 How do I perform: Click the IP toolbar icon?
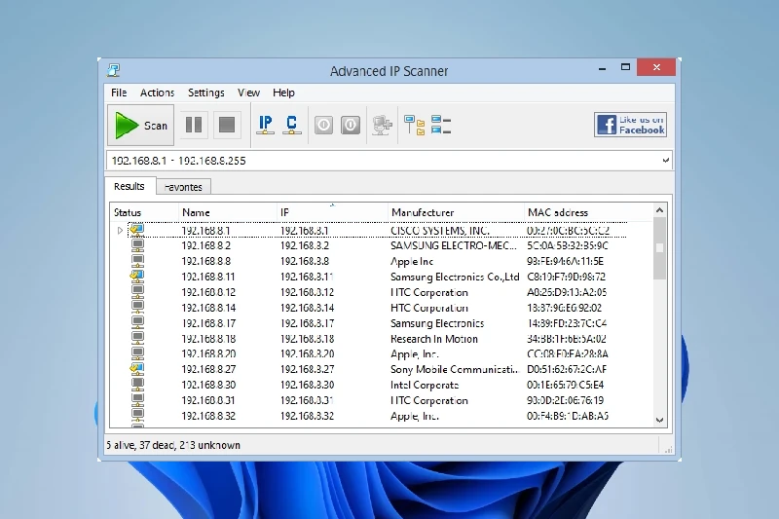pos(265,125)
